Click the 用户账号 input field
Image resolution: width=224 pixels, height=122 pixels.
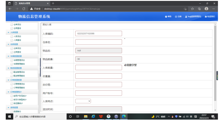pos(99,93)
